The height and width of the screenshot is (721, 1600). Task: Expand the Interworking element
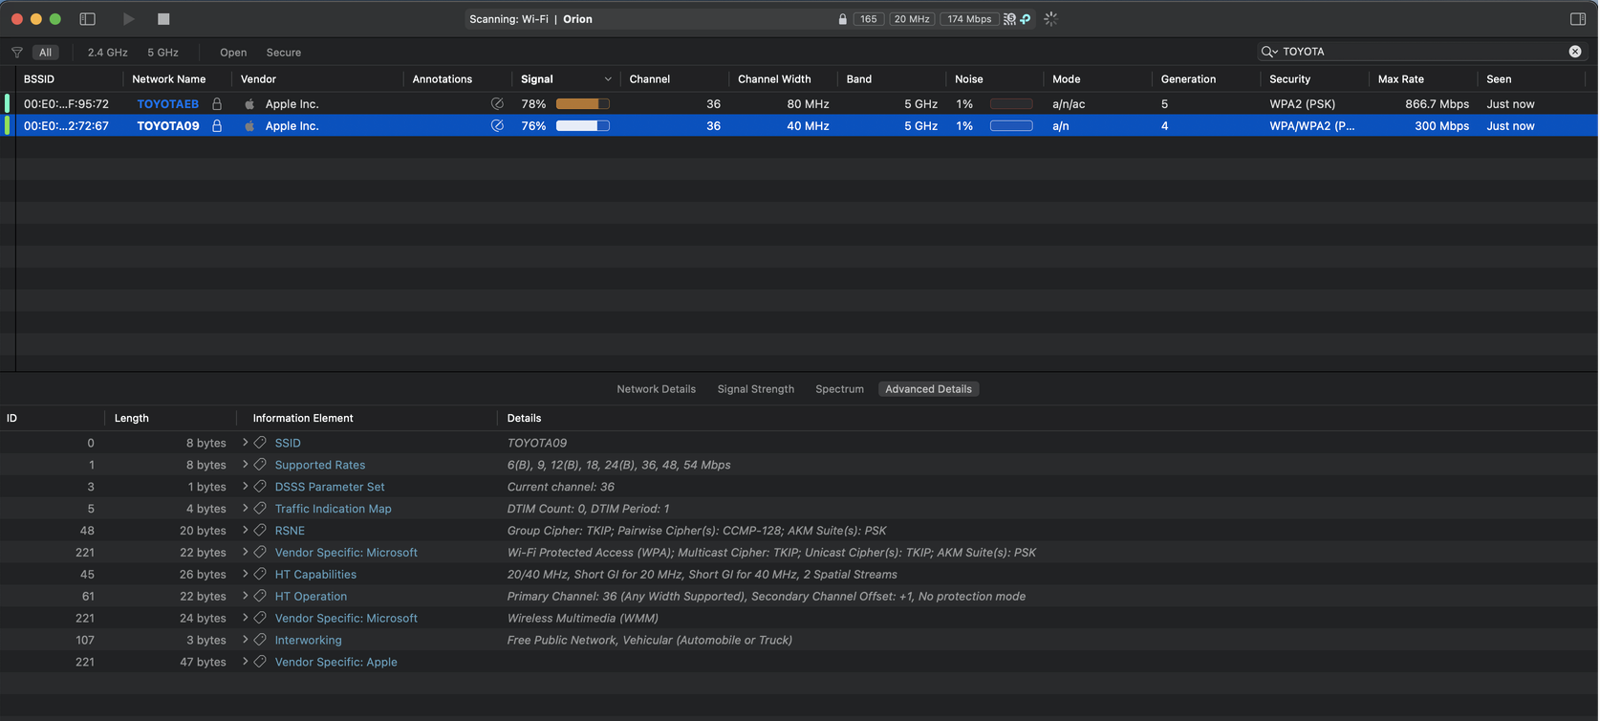246,640
